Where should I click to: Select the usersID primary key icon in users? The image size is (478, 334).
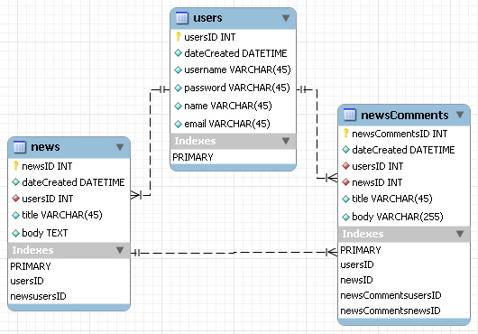click(x=179, y=37)
